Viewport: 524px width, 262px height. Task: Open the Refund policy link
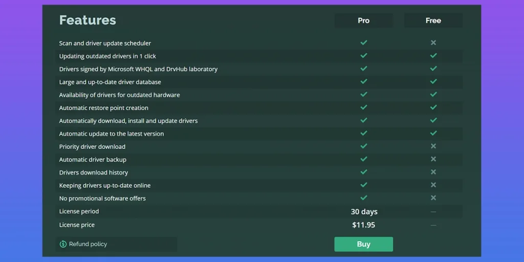88,244
